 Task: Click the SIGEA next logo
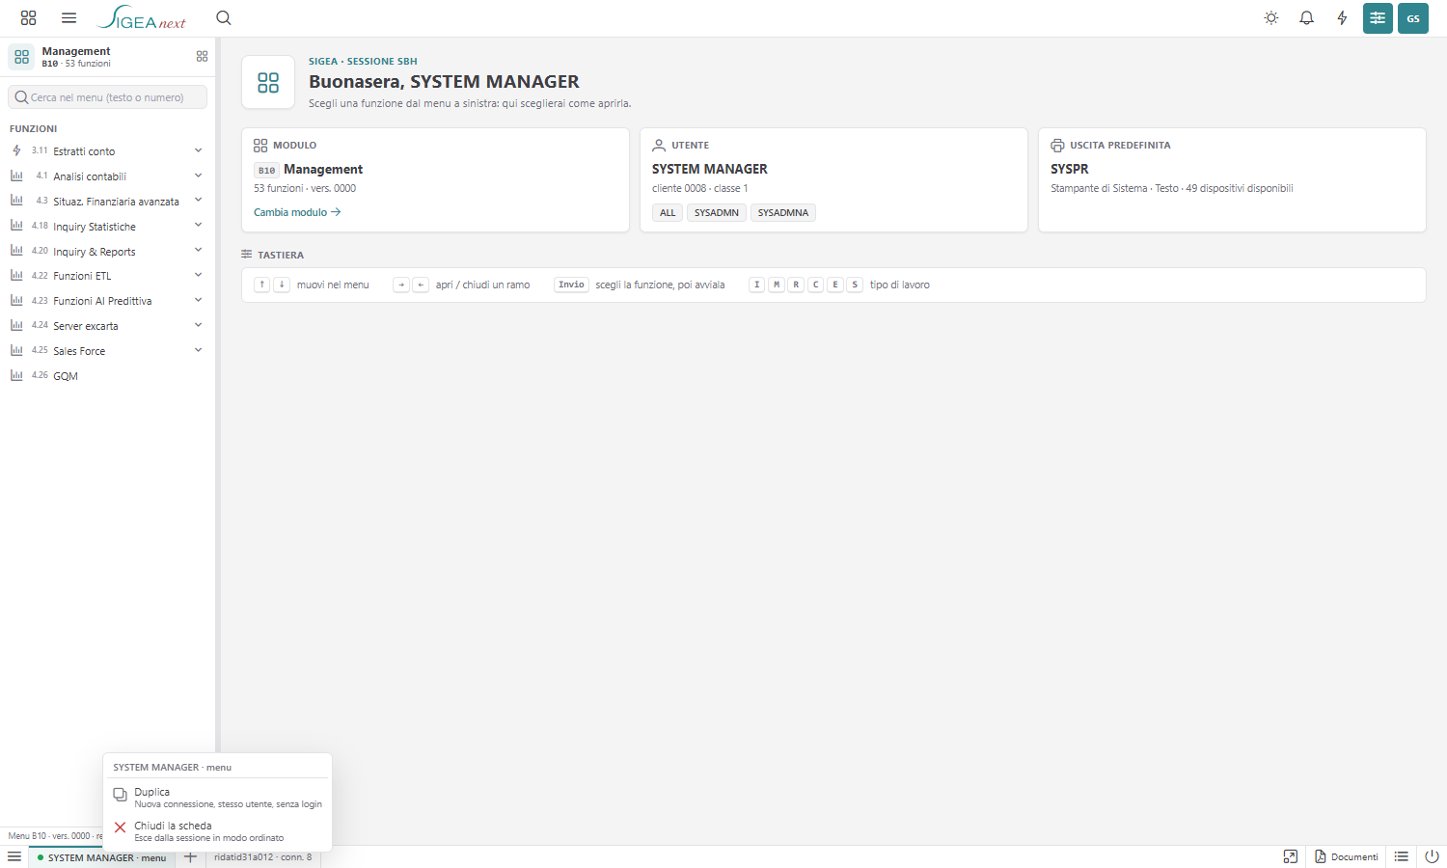(x=142, y=18)
